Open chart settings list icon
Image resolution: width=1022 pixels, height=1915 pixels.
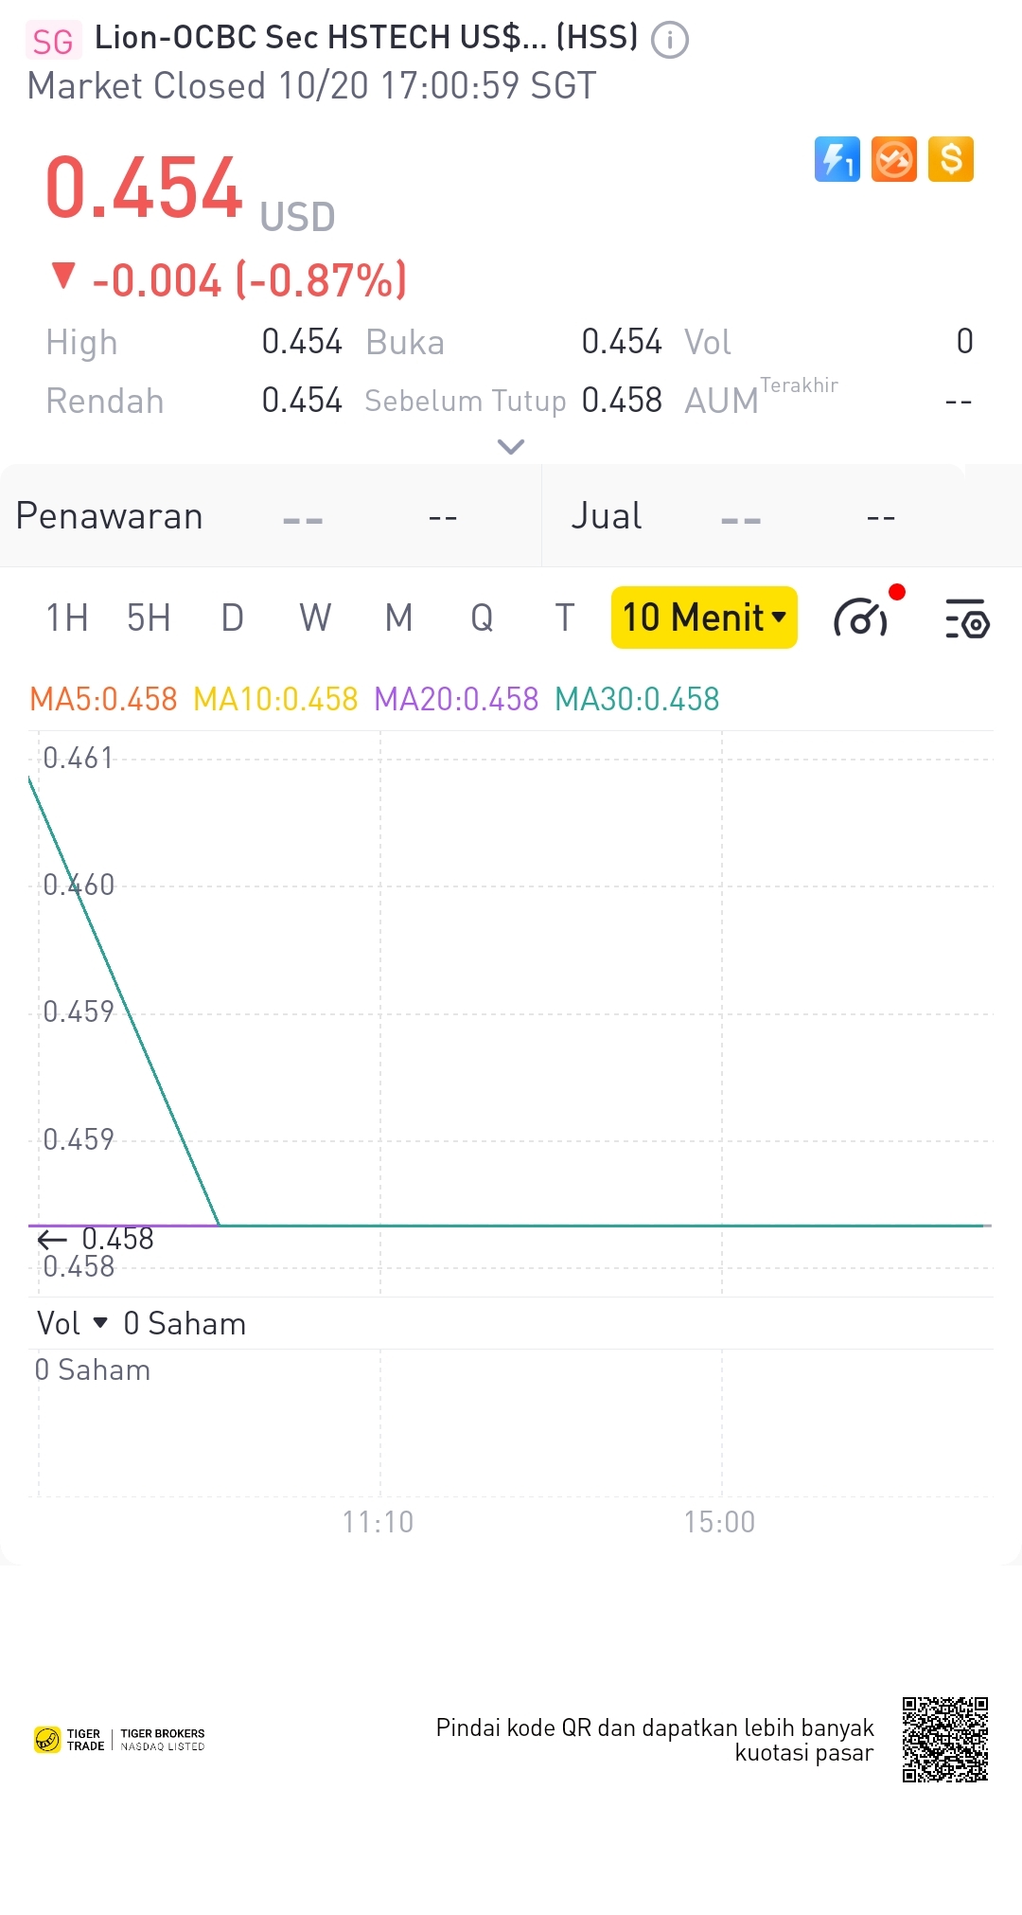(x=967, y=619)
